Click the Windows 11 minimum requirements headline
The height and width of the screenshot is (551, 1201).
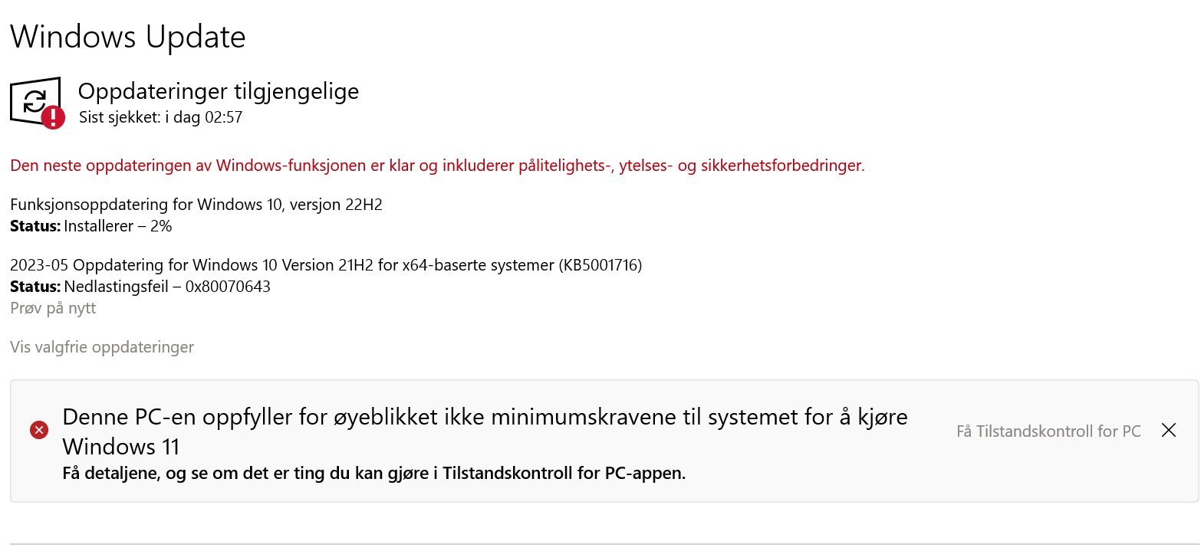[x=485, y=431]
